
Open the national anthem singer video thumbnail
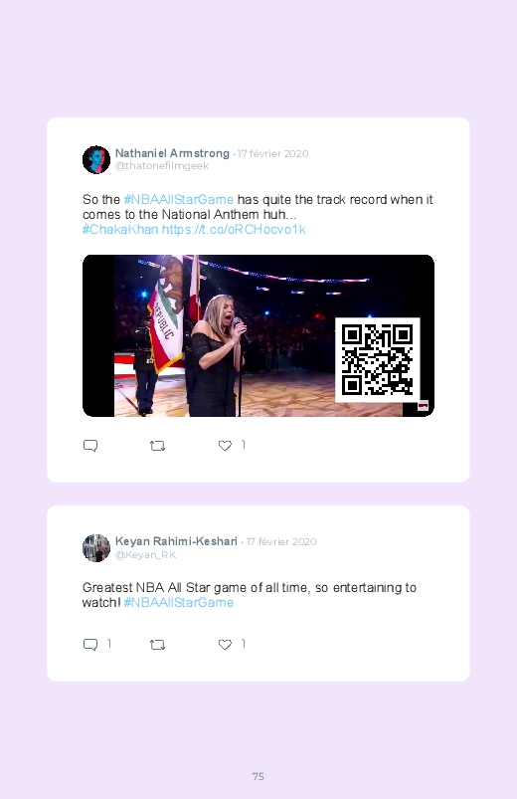[258, 335]
